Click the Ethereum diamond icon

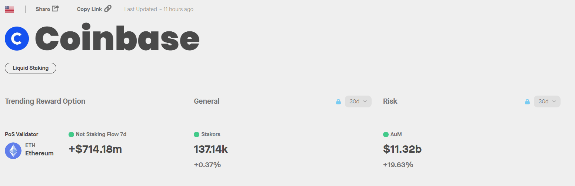click(13, 151)
